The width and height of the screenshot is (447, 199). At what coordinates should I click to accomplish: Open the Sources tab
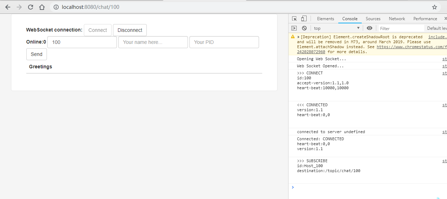[373, 19]
